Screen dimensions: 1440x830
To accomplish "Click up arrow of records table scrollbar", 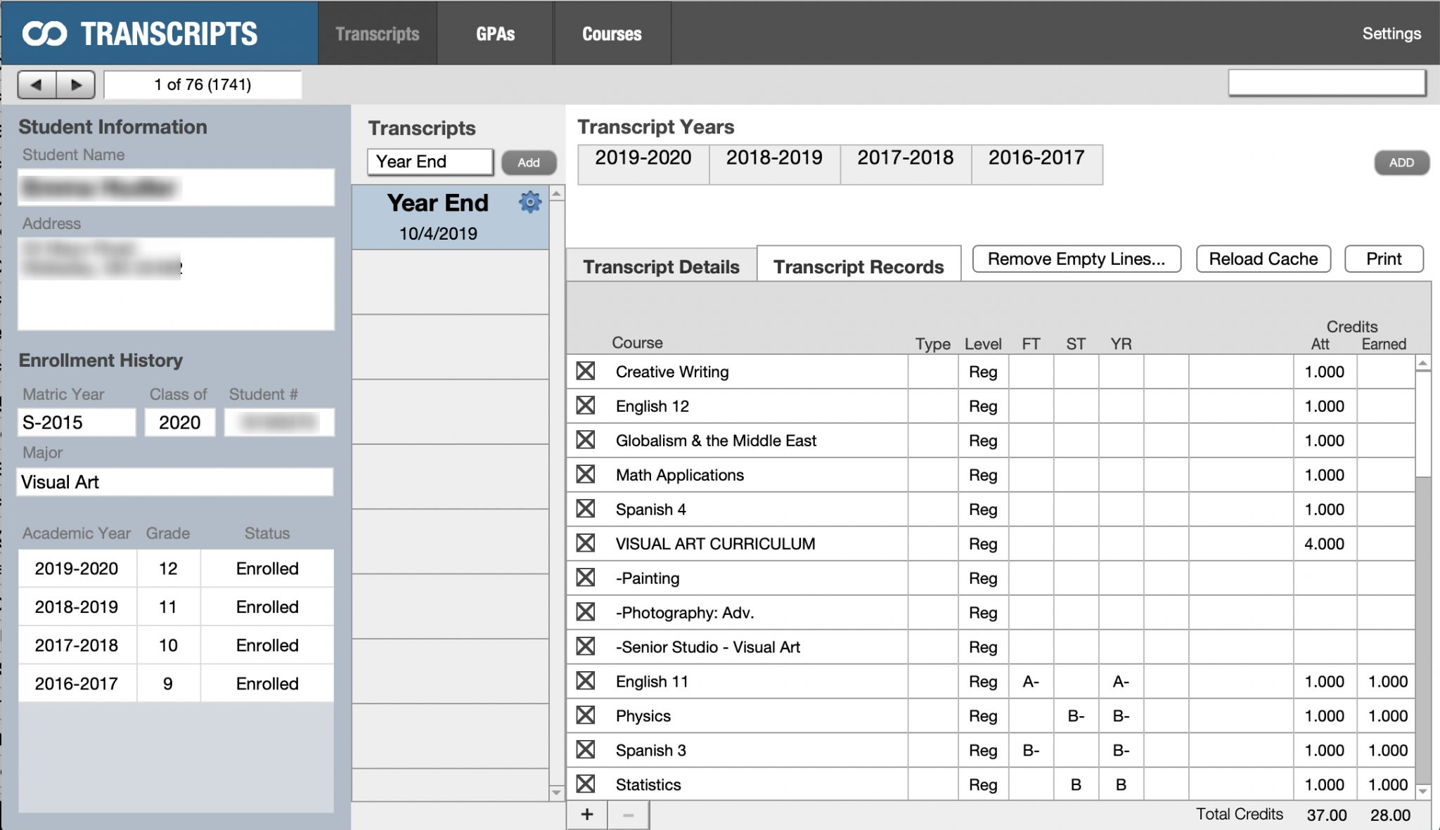I will 1422,363.
